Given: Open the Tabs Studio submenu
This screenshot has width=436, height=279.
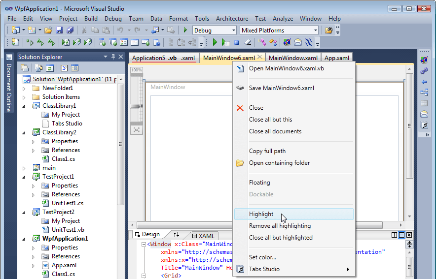Looking at the screenshot, I should point(294,269).
